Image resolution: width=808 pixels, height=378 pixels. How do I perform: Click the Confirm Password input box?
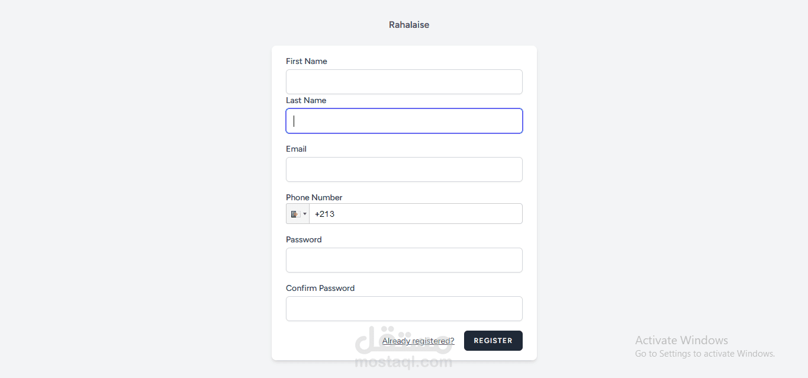pos(404,309)
